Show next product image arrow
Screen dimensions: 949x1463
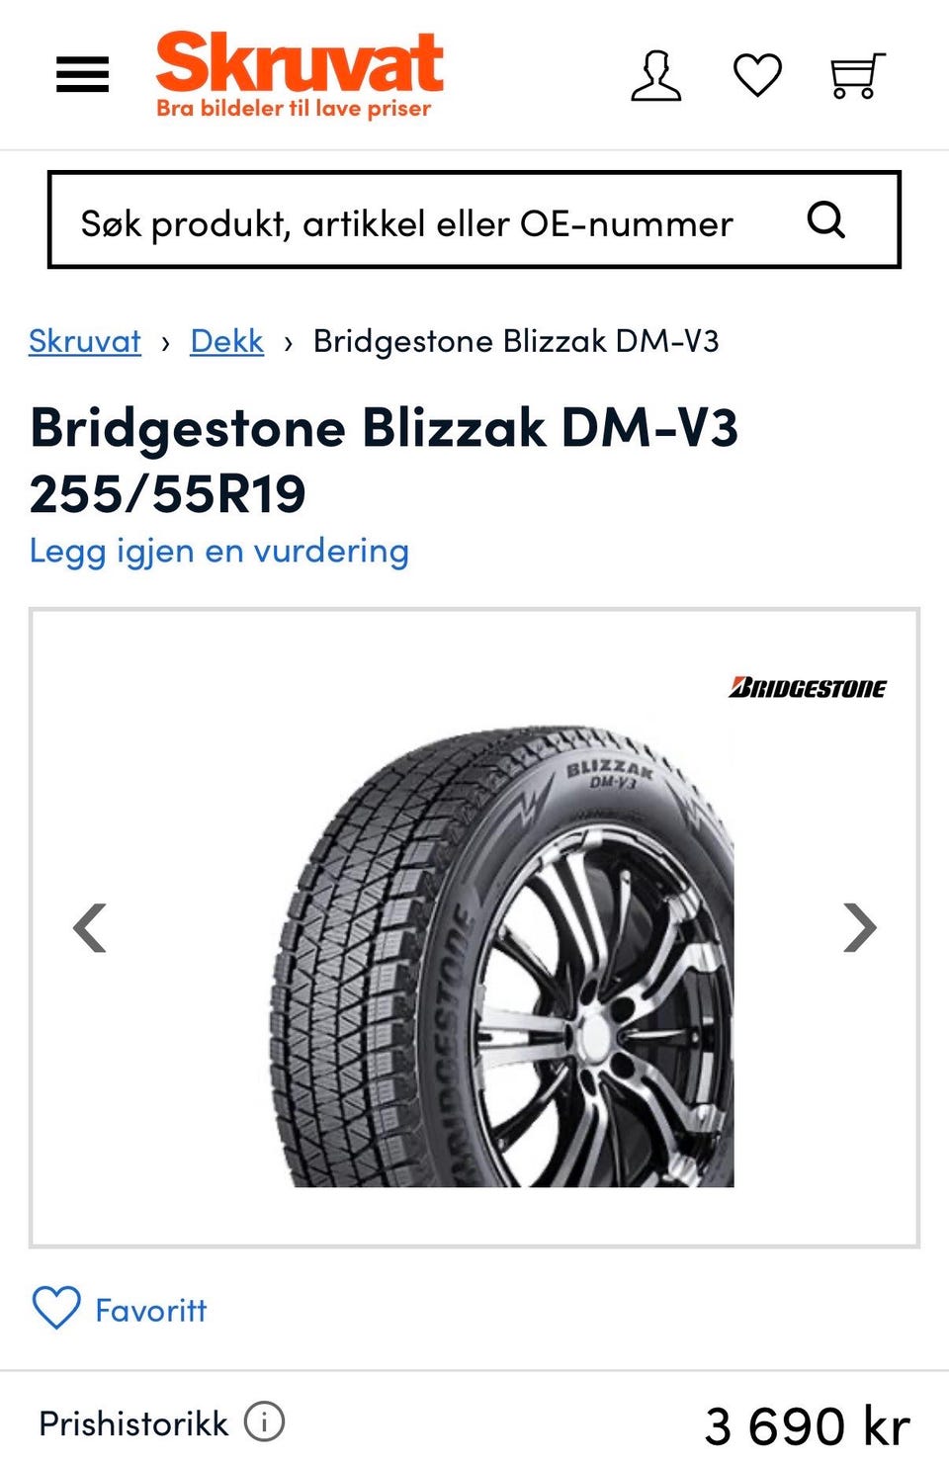(860, 927)
